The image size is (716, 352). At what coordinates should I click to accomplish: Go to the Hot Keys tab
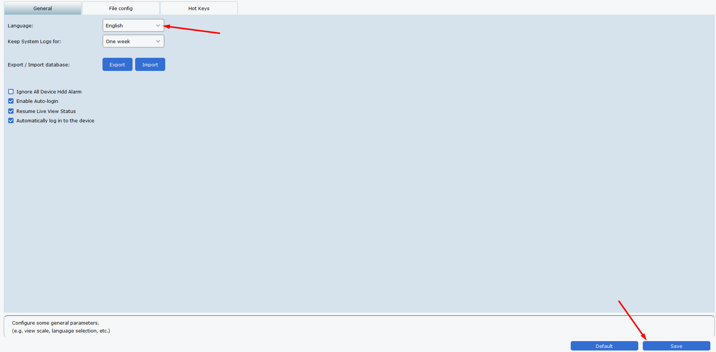[199, 8]
